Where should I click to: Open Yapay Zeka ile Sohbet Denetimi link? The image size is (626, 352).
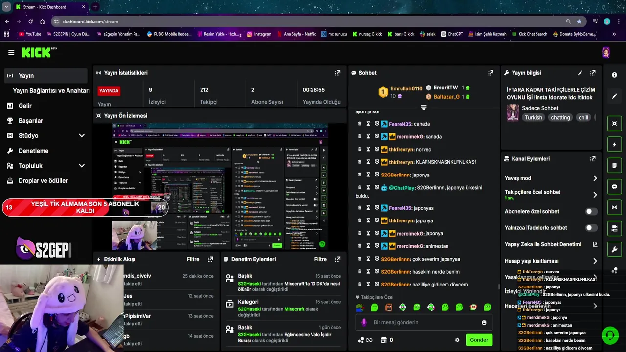pyautogui.click(x=551, y=244)
